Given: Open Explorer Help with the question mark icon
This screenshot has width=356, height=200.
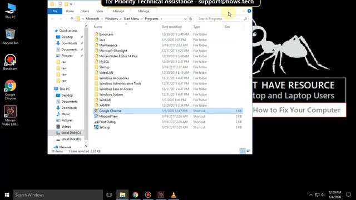Looking at the screenshot, I should [249, 11].
